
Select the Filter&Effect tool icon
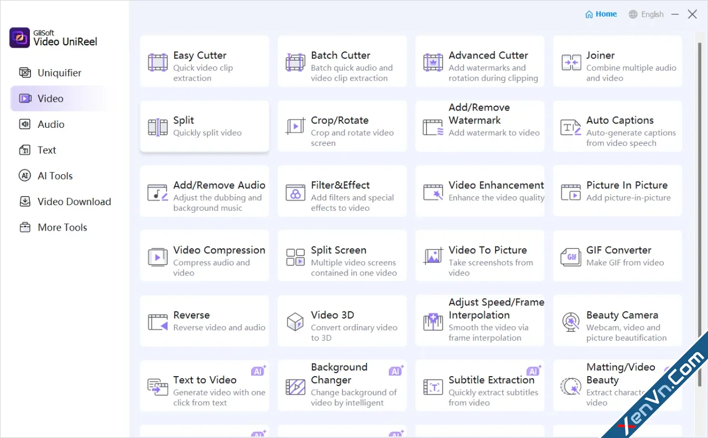(295, 192)
